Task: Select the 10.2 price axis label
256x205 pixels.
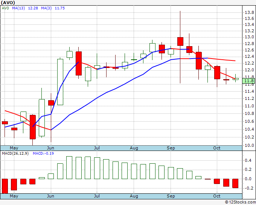Action: click(249, 137)
